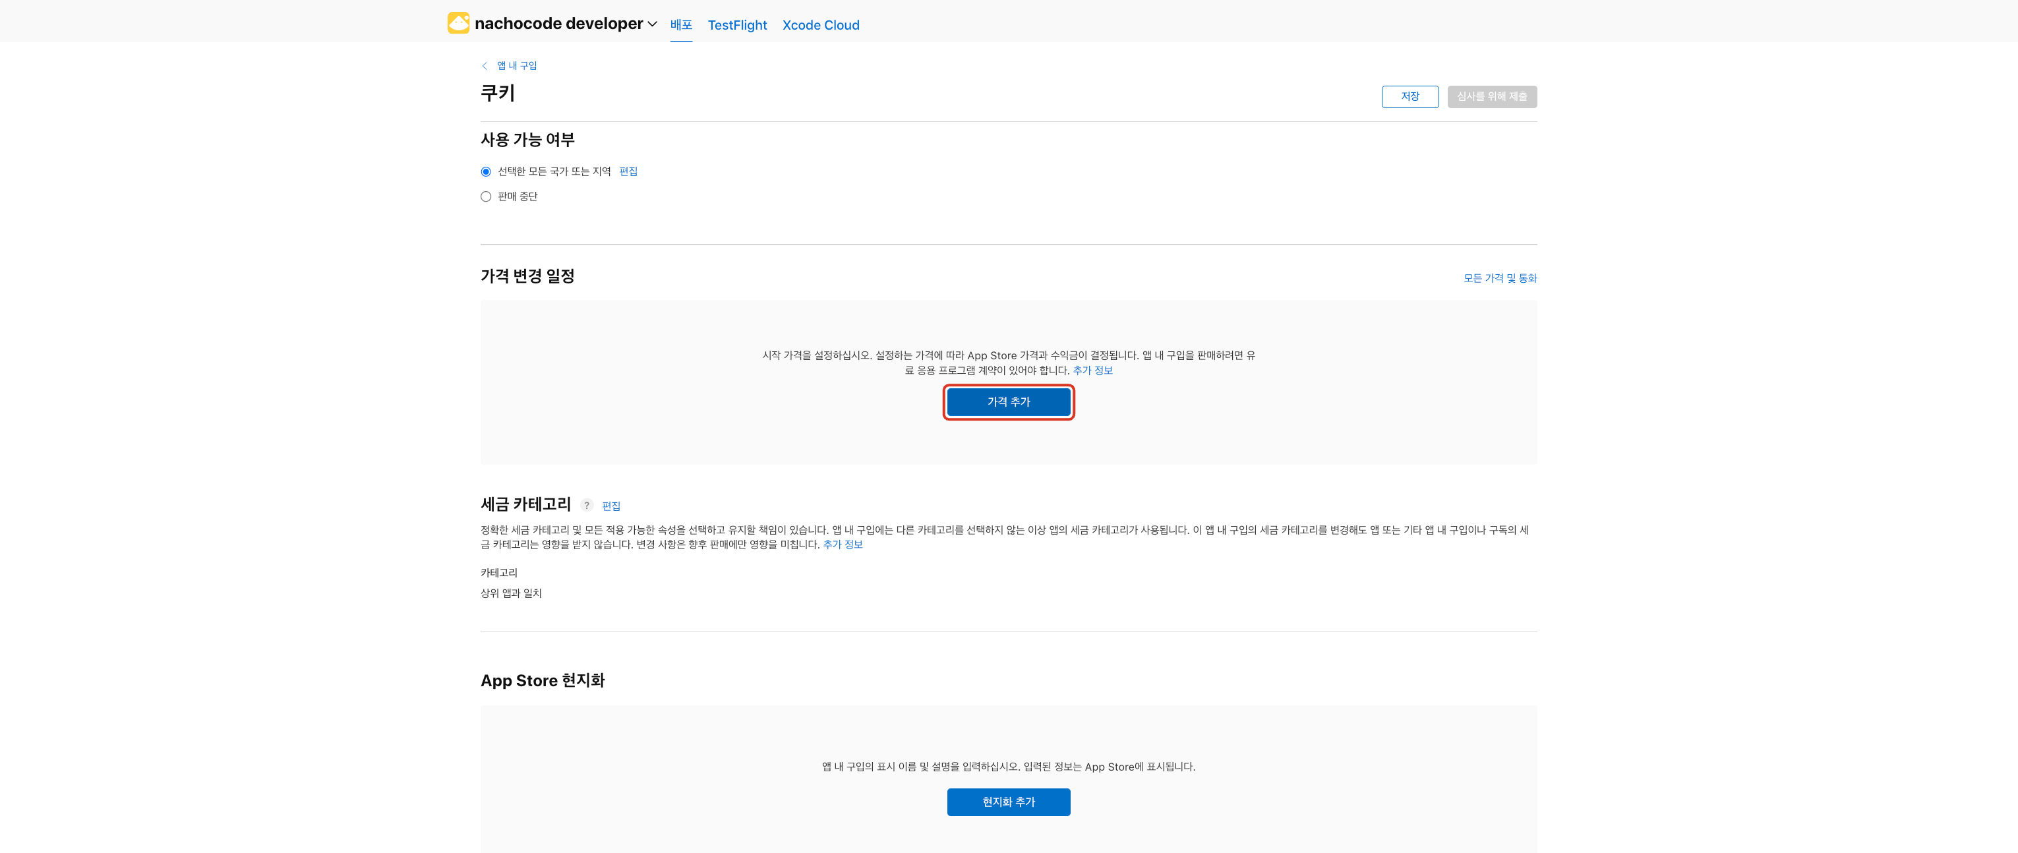Open the Xcode Cloud tab

tap(820, 25)
